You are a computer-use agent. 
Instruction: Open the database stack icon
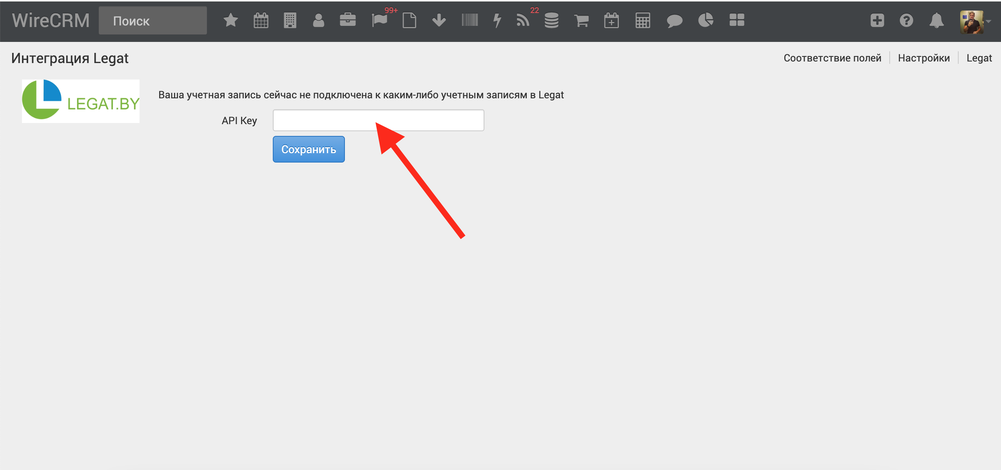[x=551, y=20]
